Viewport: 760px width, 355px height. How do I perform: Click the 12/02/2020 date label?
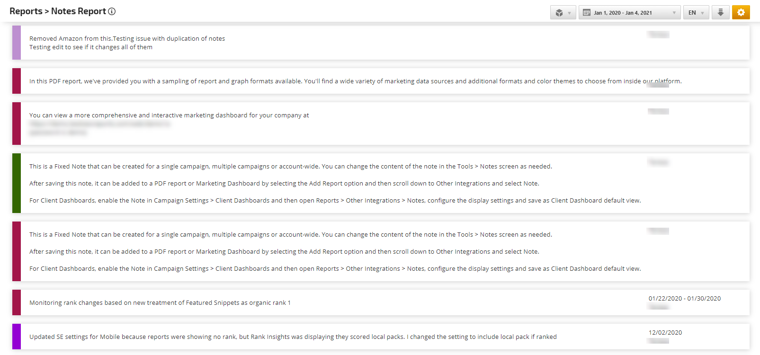click(x=665, y=333)
